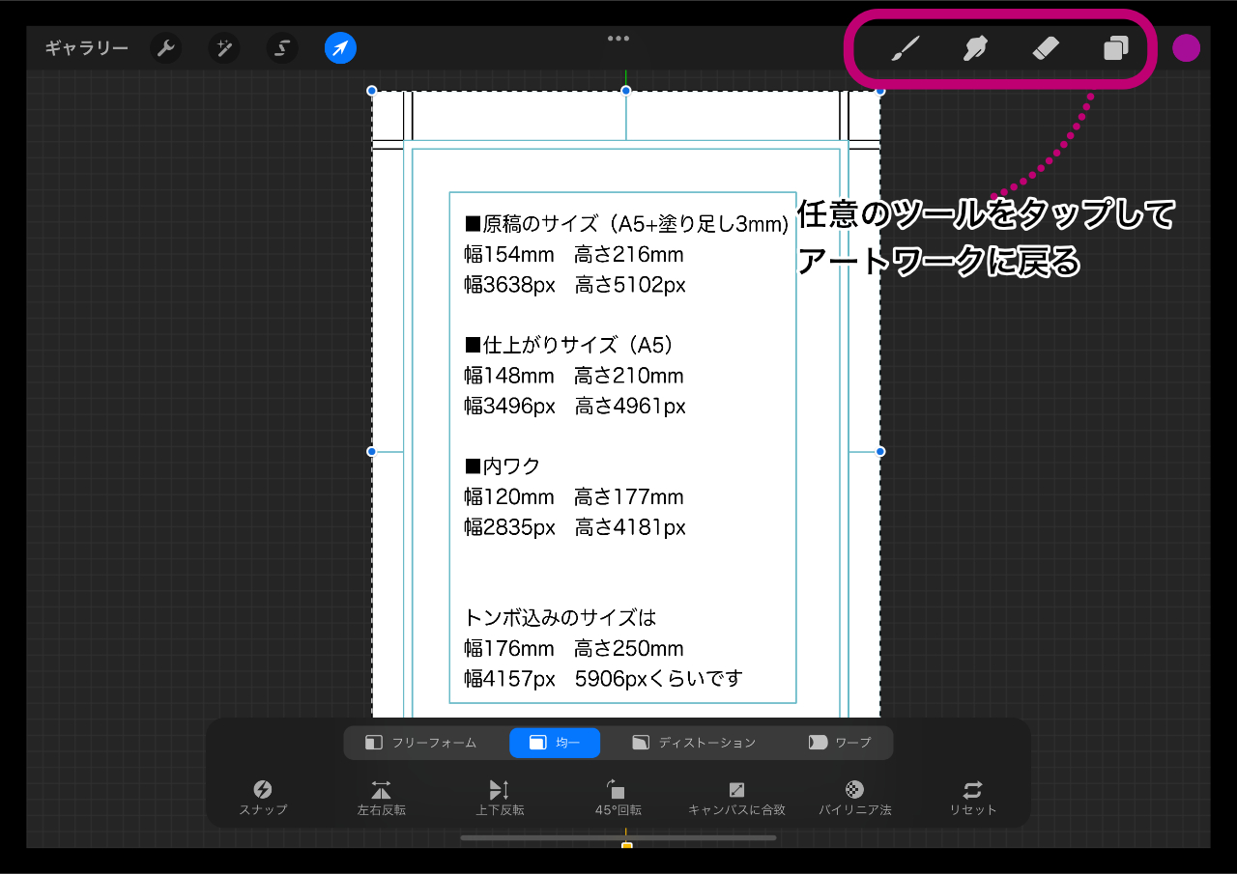Switch to ディストーション distort mode

tap(694, 743)
